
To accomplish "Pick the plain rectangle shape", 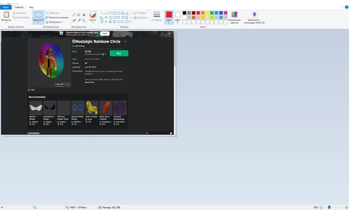I will (115, 13).
